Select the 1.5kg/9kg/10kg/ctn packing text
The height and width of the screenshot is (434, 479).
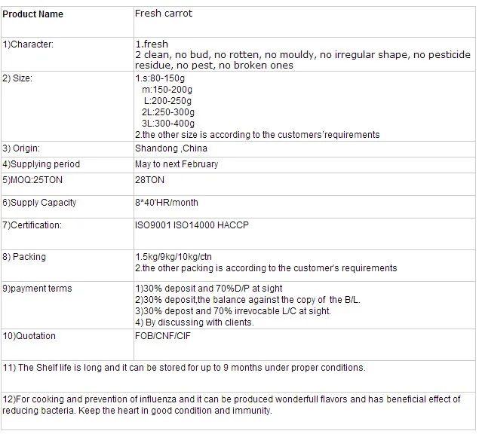(173, 257)
